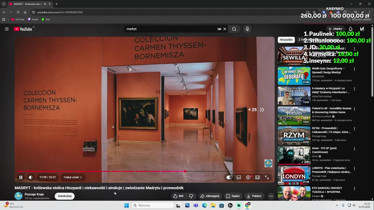Switch to theater mode view
This screenshot has width=374, height=210.
click(257, 177)
